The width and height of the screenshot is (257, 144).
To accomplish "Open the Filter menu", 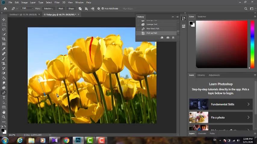I will pyautogui.click(x=57, y=2).
